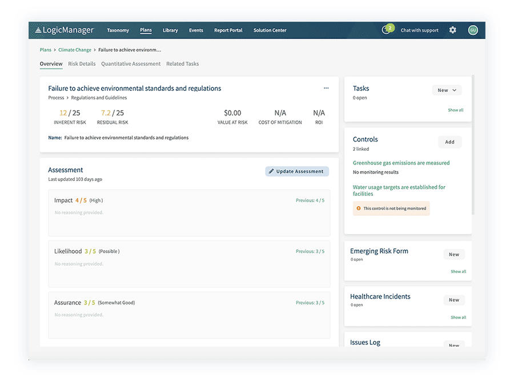Click the LogicManager home logo

64,30
